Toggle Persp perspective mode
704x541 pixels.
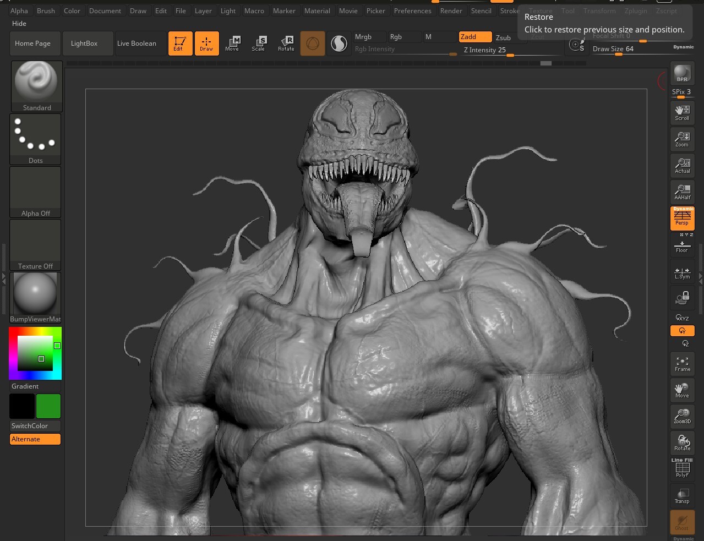point(682,218)
